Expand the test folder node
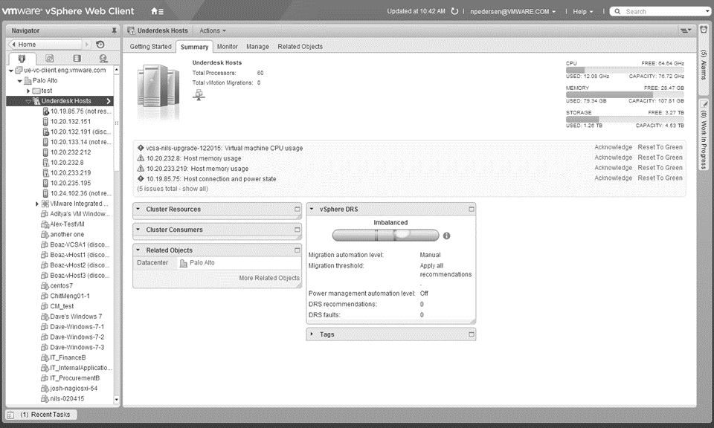 pyautogui.click(x=28, y=91)
